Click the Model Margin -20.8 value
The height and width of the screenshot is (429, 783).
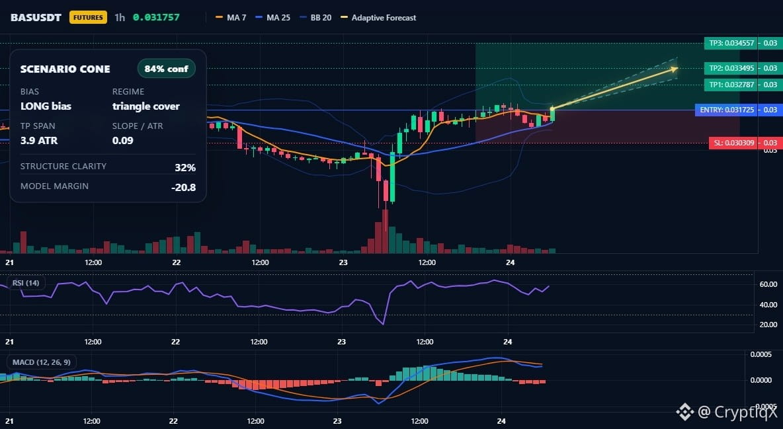pyautogui.click(x=183, y=188)
